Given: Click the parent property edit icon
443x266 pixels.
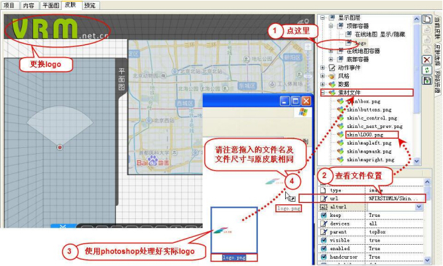Looking at the screenshot, I should click(324, 232).
